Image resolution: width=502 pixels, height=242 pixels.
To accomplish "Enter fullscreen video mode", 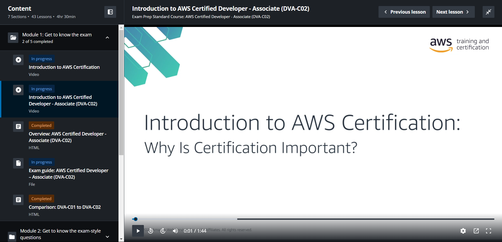I will 488,231.
